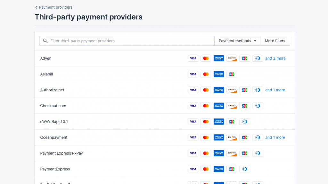Click the Mastercard icon in PaymentExpress row
328x184 pixels.
[x=206, y=169]
